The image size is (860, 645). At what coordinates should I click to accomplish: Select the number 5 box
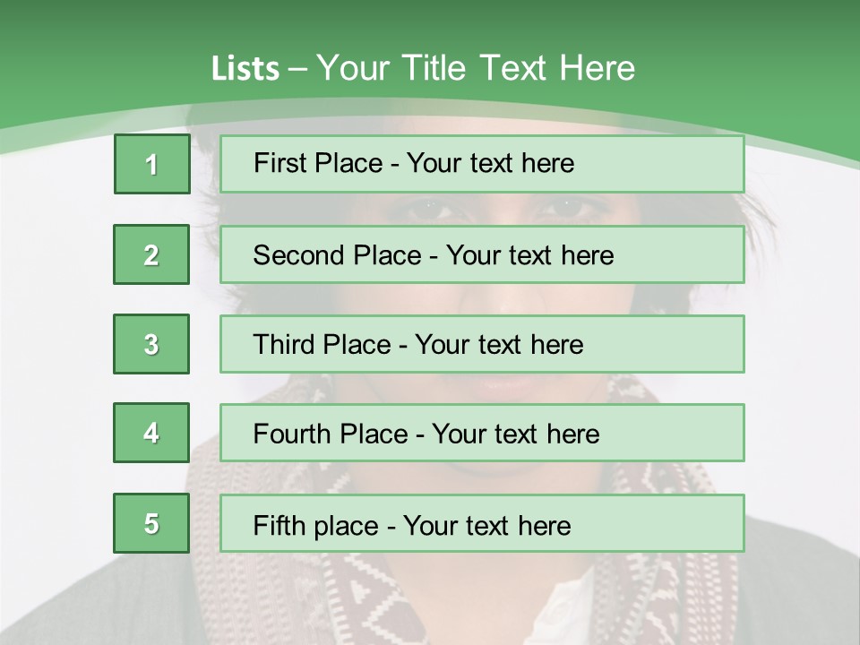(x=151, y=523)
